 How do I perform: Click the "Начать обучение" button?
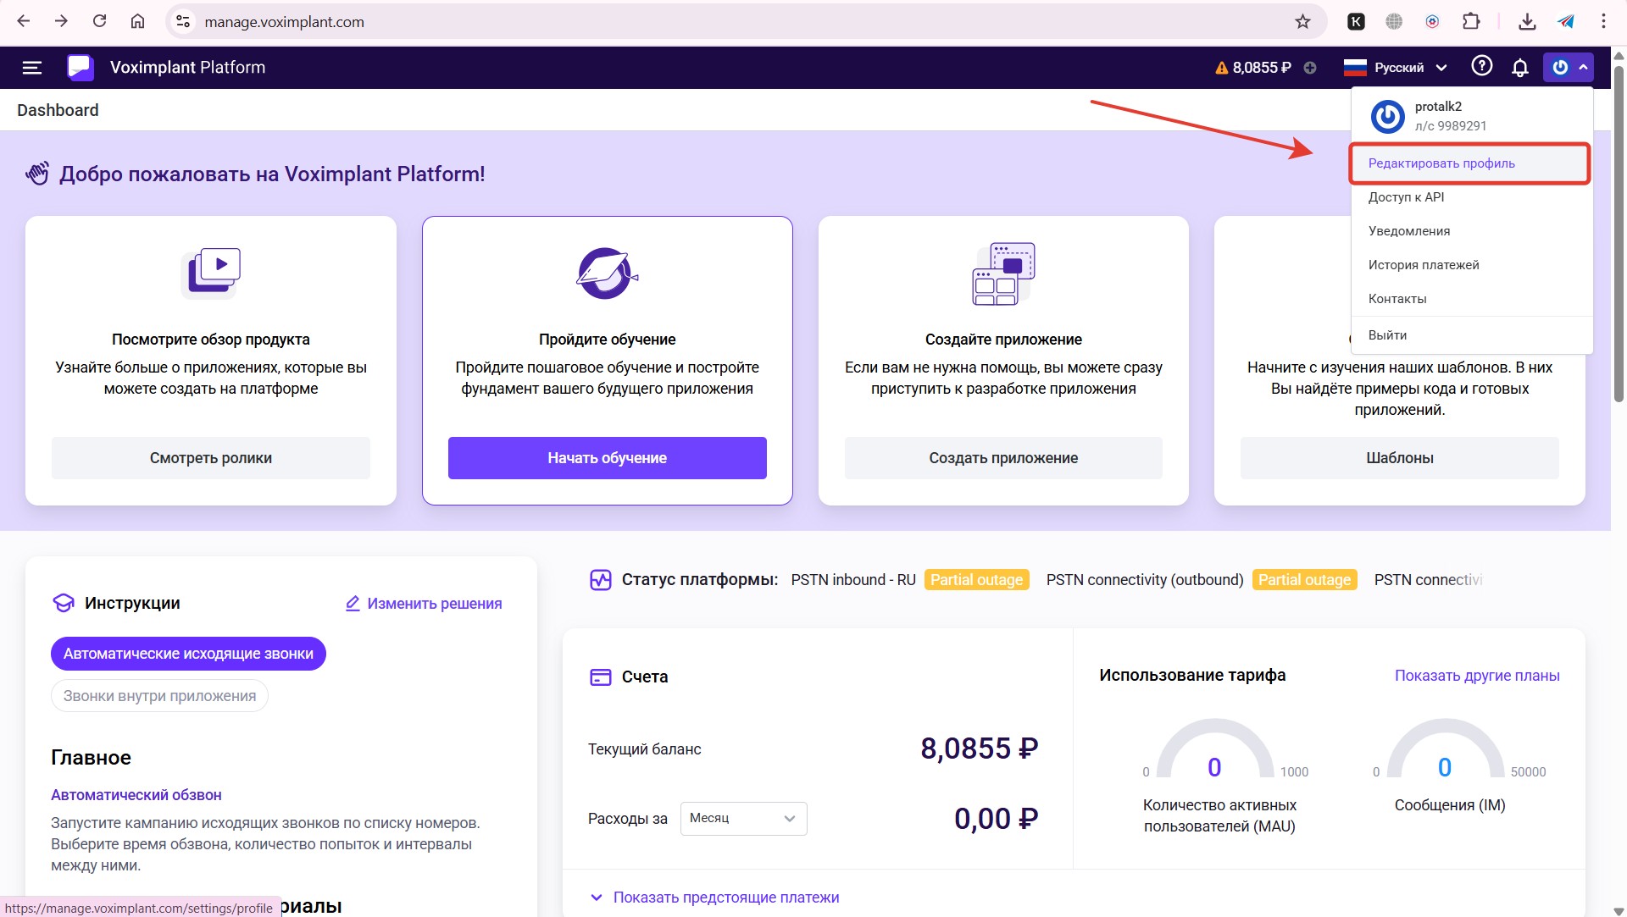tap(607, 458)
